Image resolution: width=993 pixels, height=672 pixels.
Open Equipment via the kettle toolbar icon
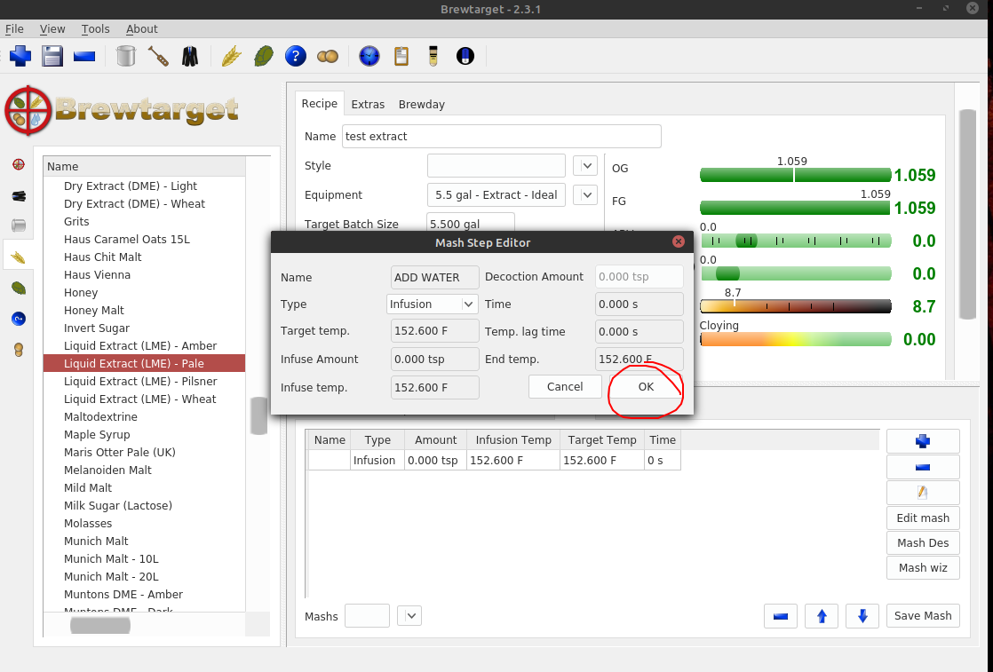point(126,56)
